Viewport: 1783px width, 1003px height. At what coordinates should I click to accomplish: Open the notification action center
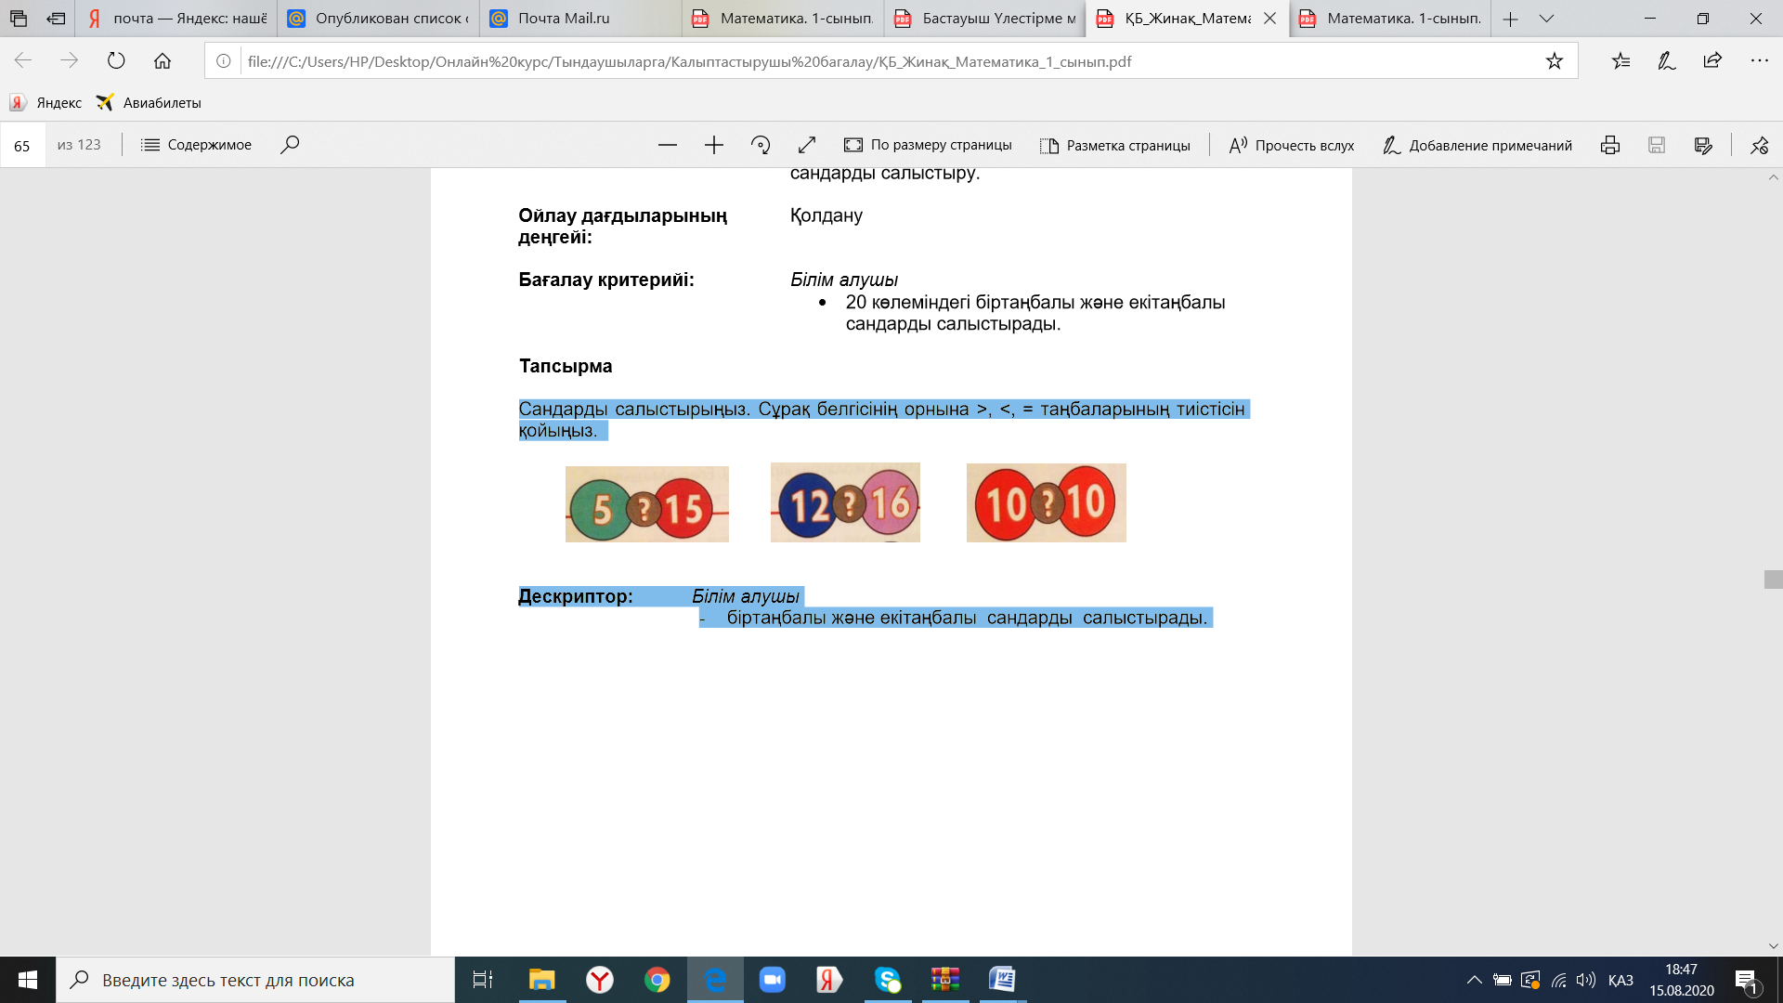1746,980
